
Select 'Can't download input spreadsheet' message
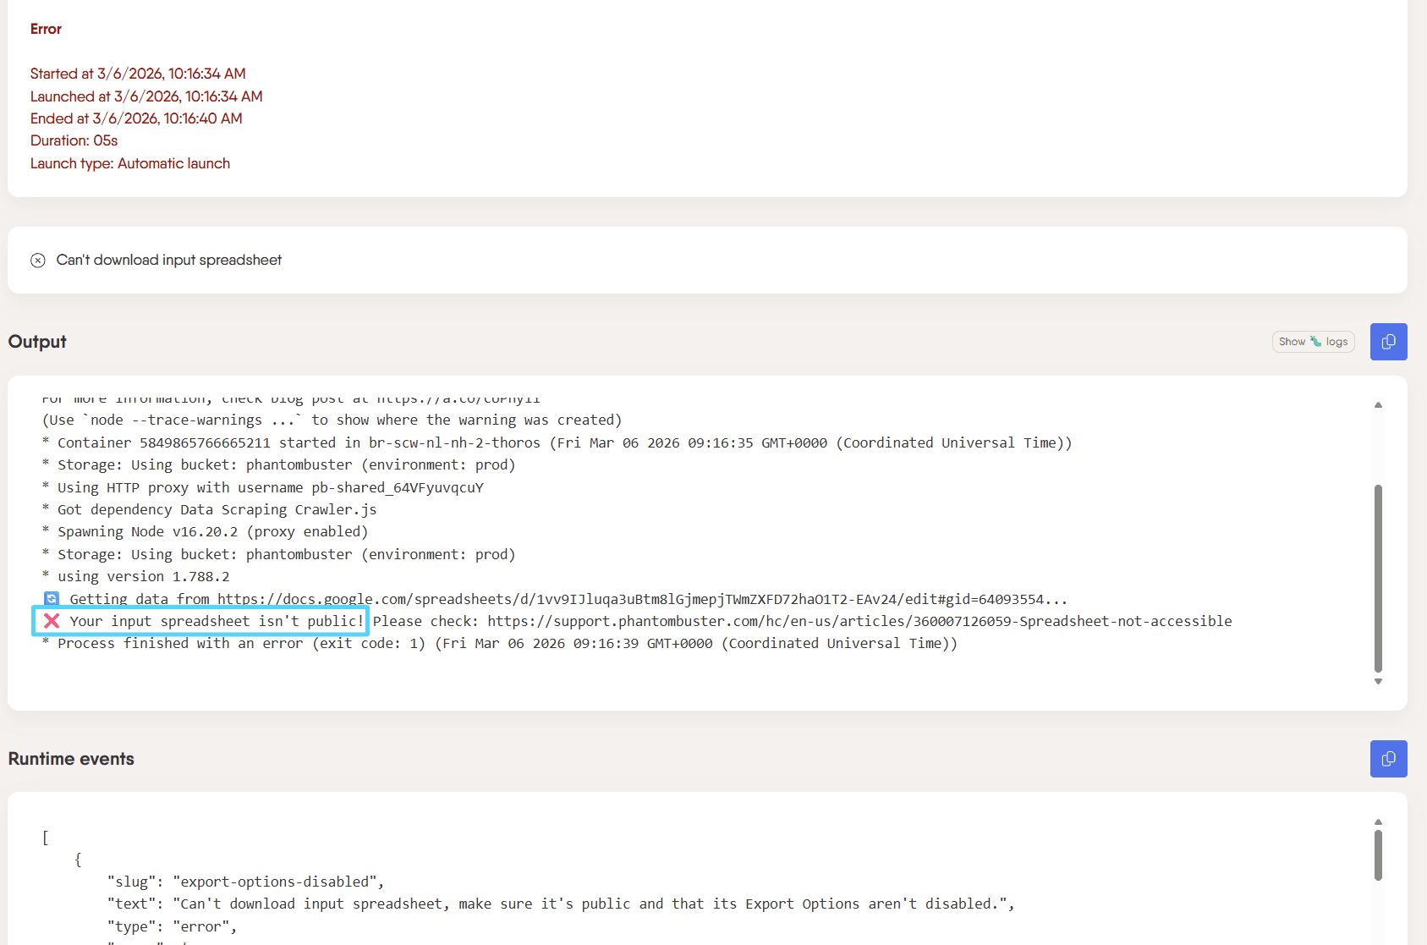[x=168, y=260]
